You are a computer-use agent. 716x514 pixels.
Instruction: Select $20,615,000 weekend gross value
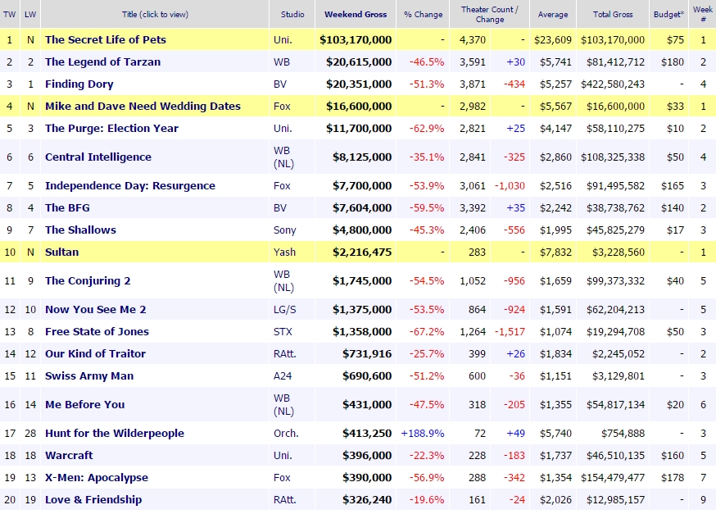point(359,61)
